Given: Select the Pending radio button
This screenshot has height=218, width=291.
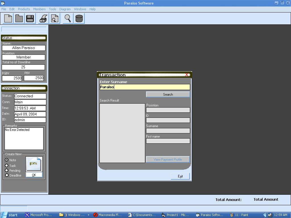Looking at the screenshot, I should (x=7, y=170).
